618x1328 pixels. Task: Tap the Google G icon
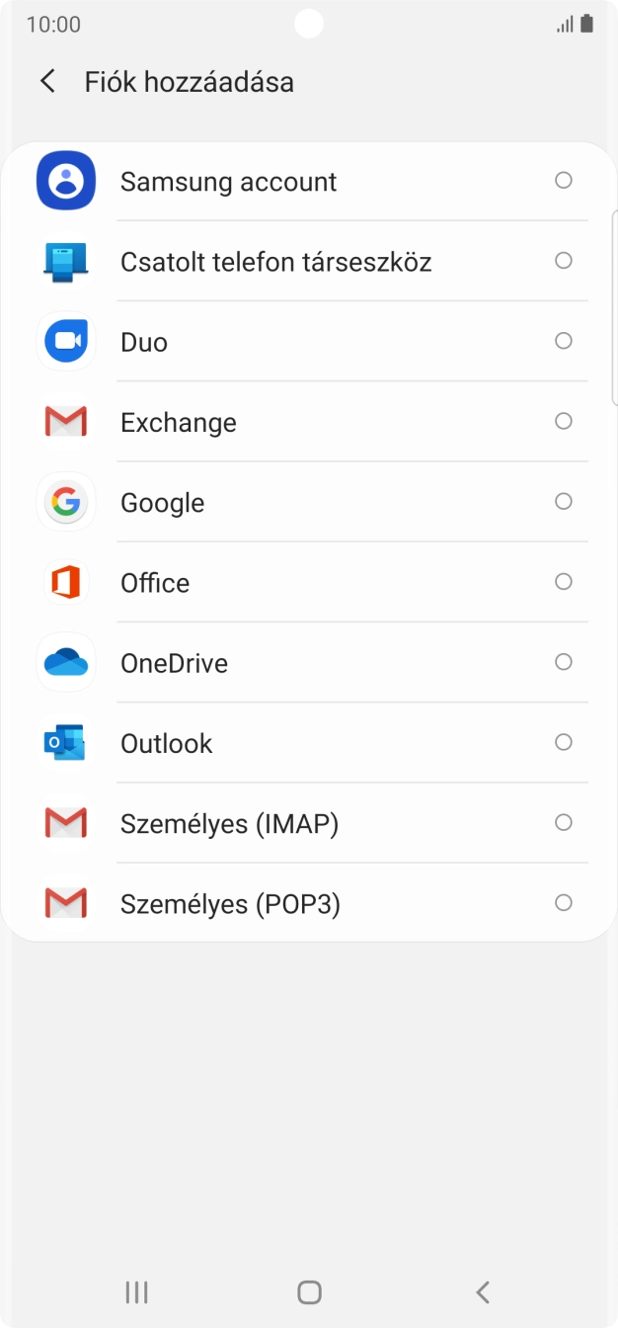(65, 501)
